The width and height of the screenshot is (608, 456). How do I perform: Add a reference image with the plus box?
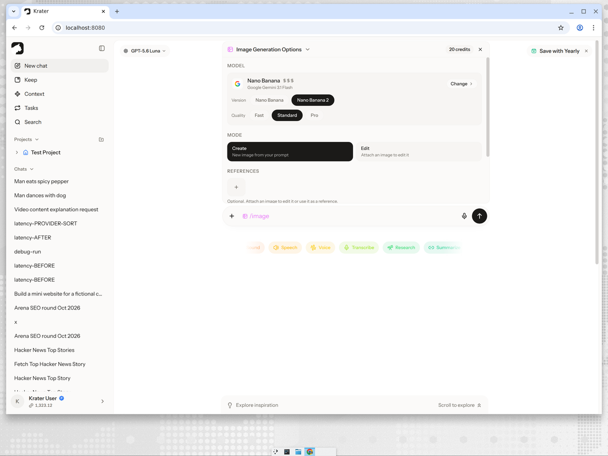click(x=236, y=187)
